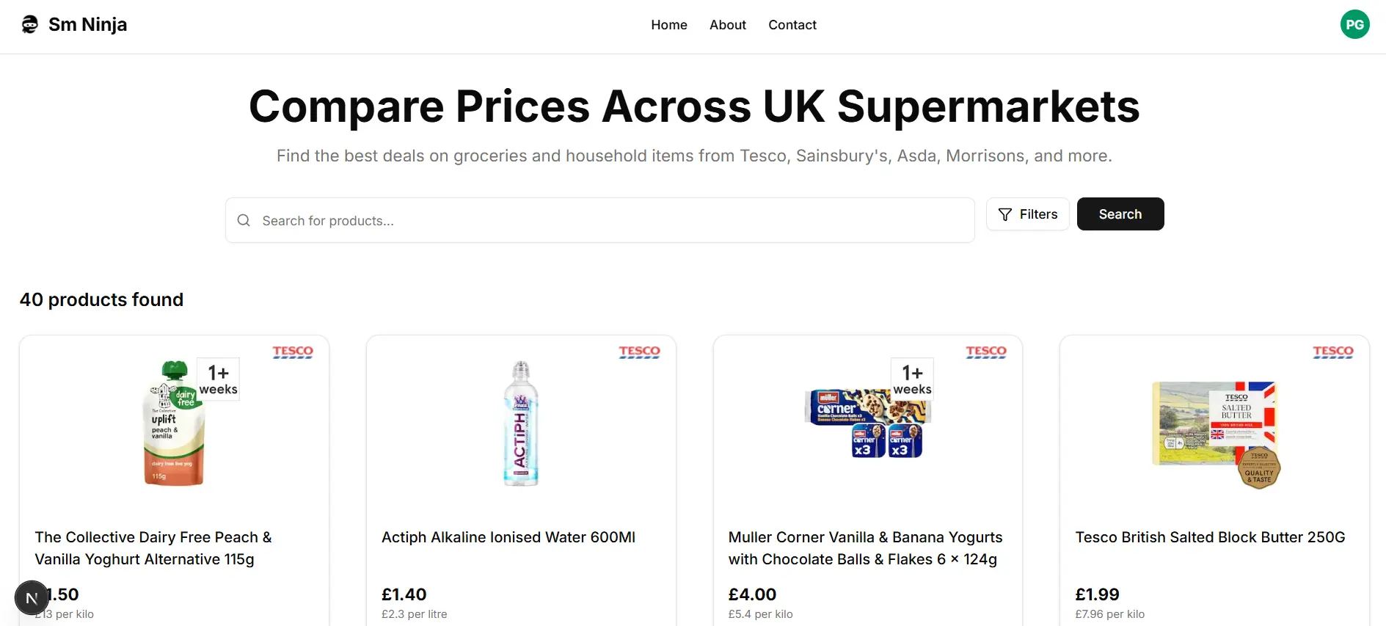Click Tesco logo on Actiph Water card
The height and width of the screenshot is (626, 1386).
(639, 352)
